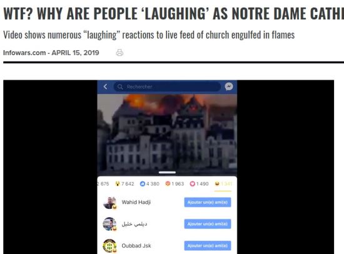Select the partially visible 2 675 reactions tab
The height and width of the screenshot is (254, 344).
103,184
